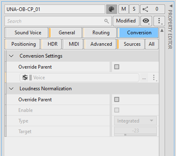Image resolution: width=176 pixels, height=156 pixels.
Task: Open the Positioning tab
Action: (22, 44)
